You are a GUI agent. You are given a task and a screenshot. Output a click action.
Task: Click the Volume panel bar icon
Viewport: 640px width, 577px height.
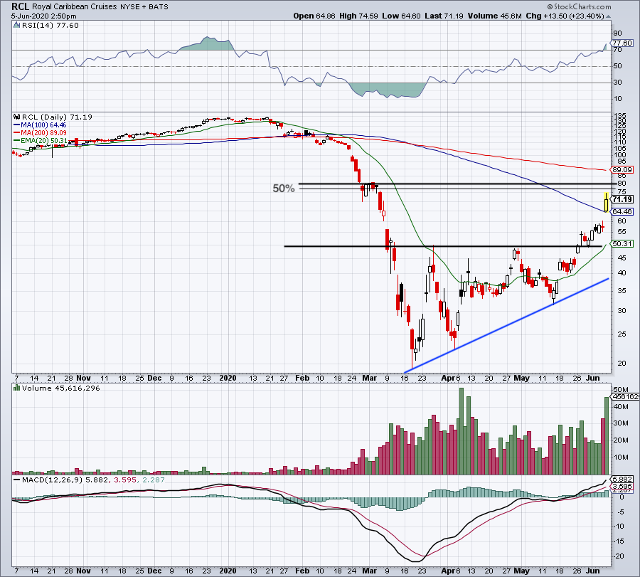tap(16, 388)
